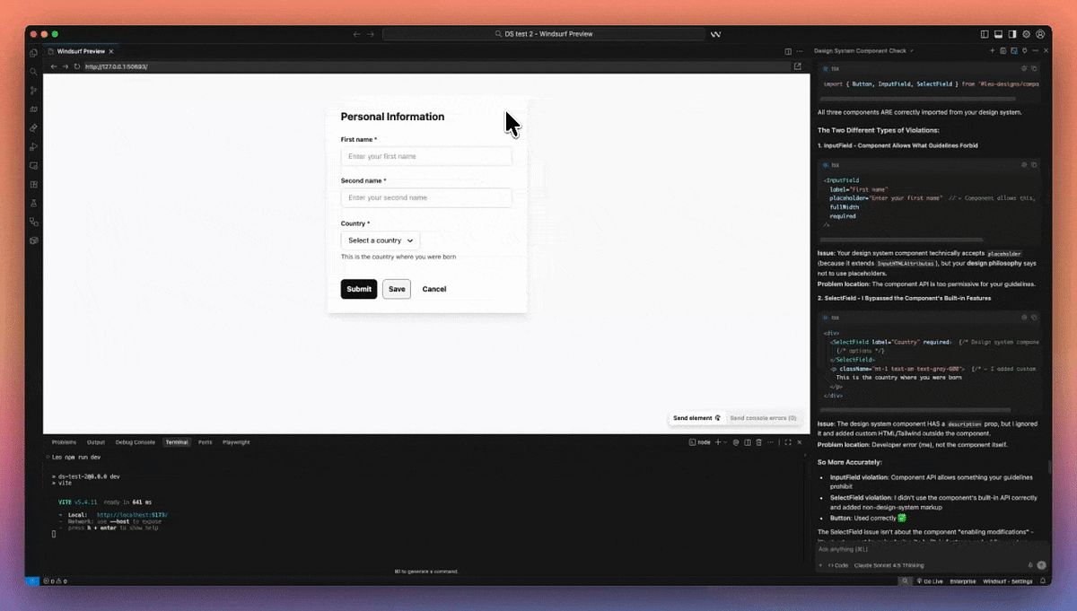
Task: Start a new chat with plus icon
Action: (x=993, y=51)
